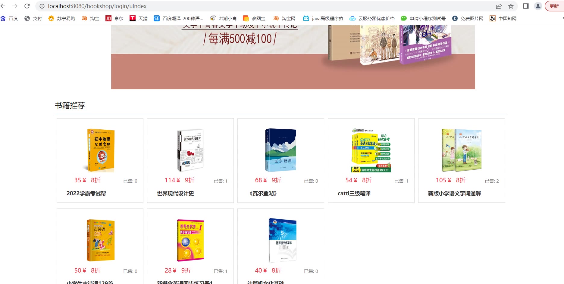Open the 天猫 bookmark
Image resolution: width=564 pixels, height=284 pixels.
(x=139, y=18)
